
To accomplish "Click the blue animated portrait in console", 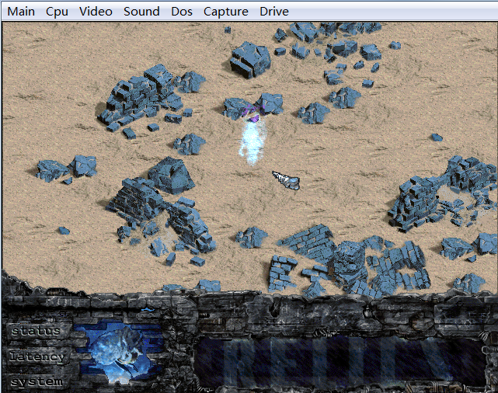I will (x=119, y=353).
